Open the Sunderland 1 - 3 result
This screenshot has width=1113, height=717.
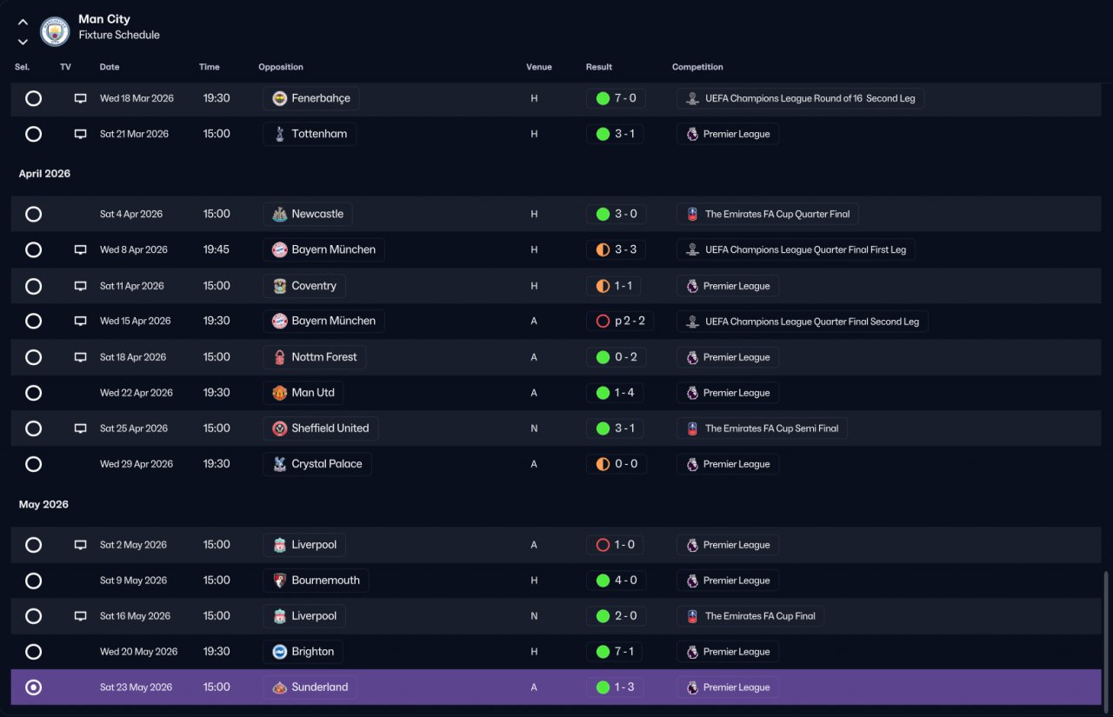(616, 687)
